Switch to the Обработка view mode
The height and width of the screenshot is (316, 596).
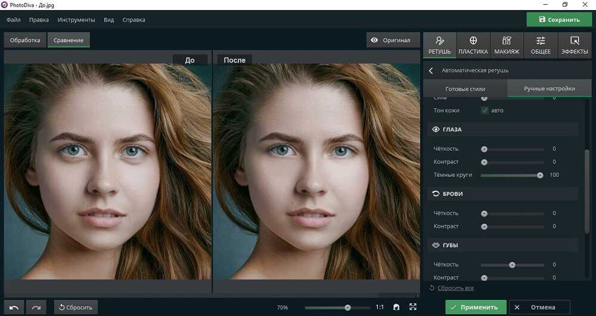click(x=25, y=40)
